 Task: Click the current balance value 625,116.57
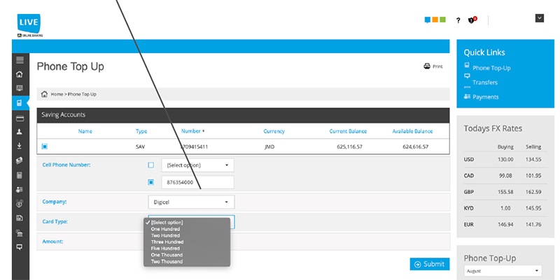coord(349,147)
